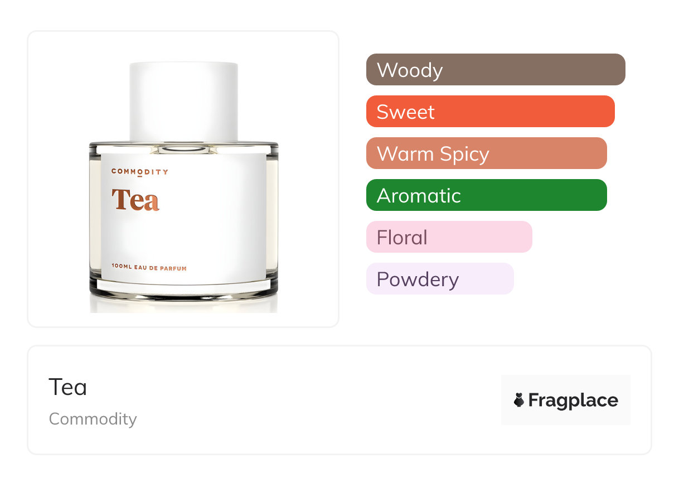Screen dimensions: 679x482
Task: Click the pink Floral accord bar
Action: [x=449, y=237]
